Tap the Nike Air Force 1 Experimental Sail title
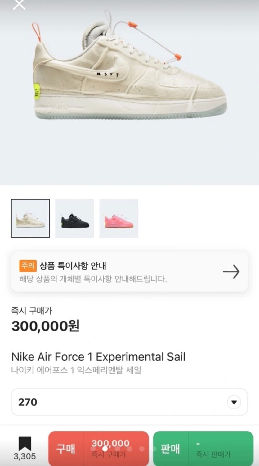 tap(98, 357)
